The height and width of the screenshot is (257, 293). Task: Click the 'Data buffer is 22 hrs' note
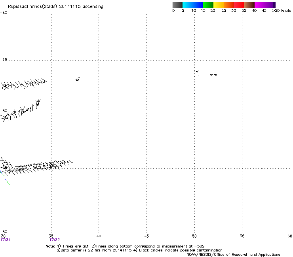(94, 250)
